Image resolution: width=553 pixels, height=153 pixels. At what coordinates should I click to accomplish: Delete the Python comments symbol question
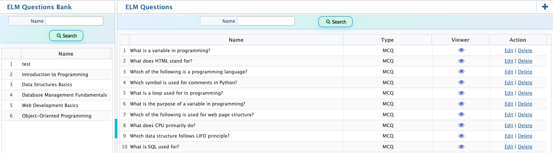point(525,83)
